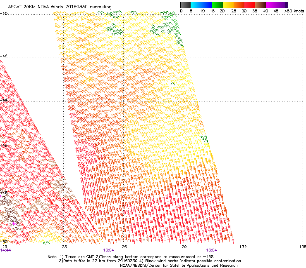Click the legend tick label 40
Screen dimensions: 306x268
(x=265, y=11)
